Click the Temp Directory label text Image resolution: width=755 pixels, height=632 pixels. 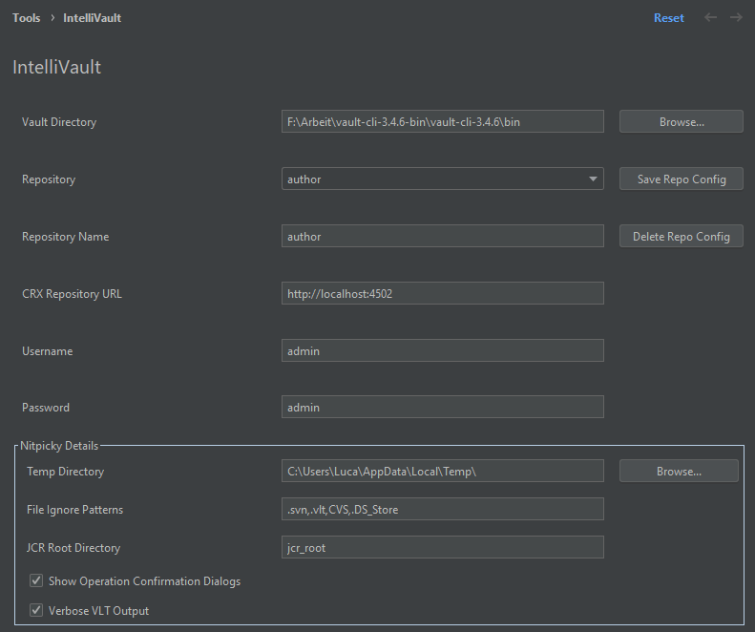[65, 471]
